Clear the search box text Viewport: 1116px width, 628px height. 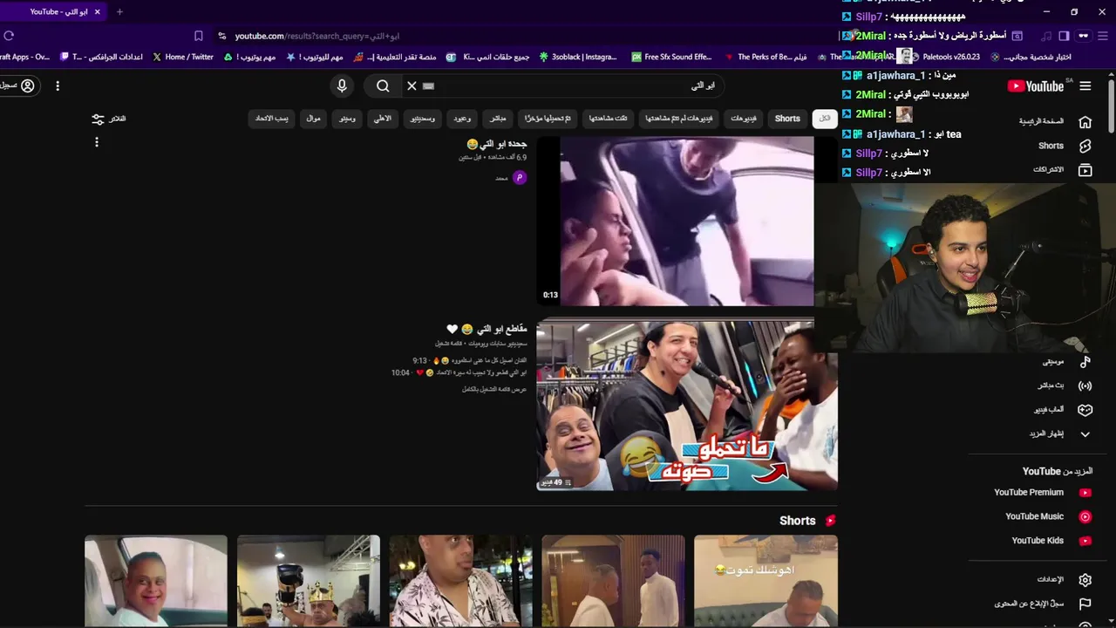[x=412, y=85]
